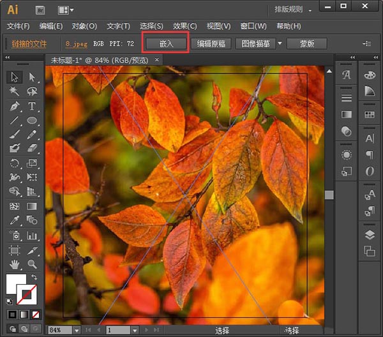Expand Image Trace presets dropdown arrow
The image size is (383, 337).
(280, 43)
